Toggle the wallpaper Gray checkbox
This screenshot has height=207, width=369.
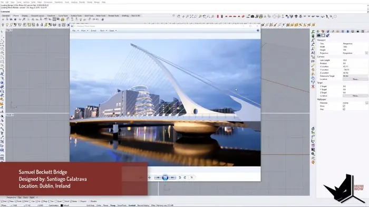coord(344,109)
